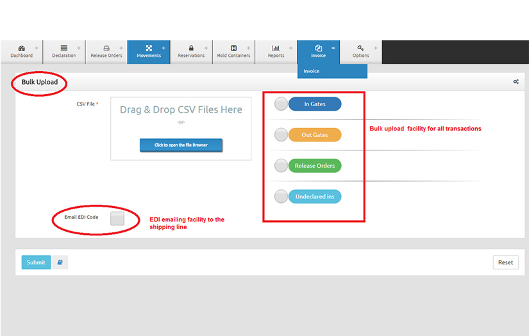Open the Dashboard tab
The image size is (529, 336).
[x=22, y=52]
